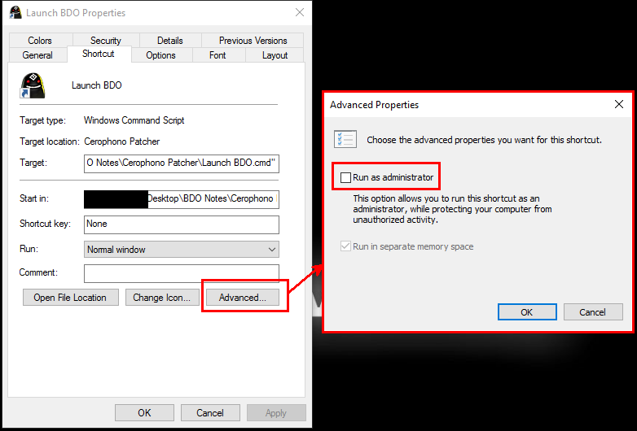Click the Shortcut key field
Image resolution: width=637 pixels, height=431 pixels.
point(182,224)
